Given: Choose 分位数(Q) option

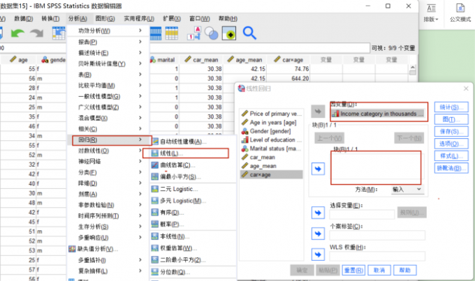Looking at the screenshot, I should coord(193,272).
